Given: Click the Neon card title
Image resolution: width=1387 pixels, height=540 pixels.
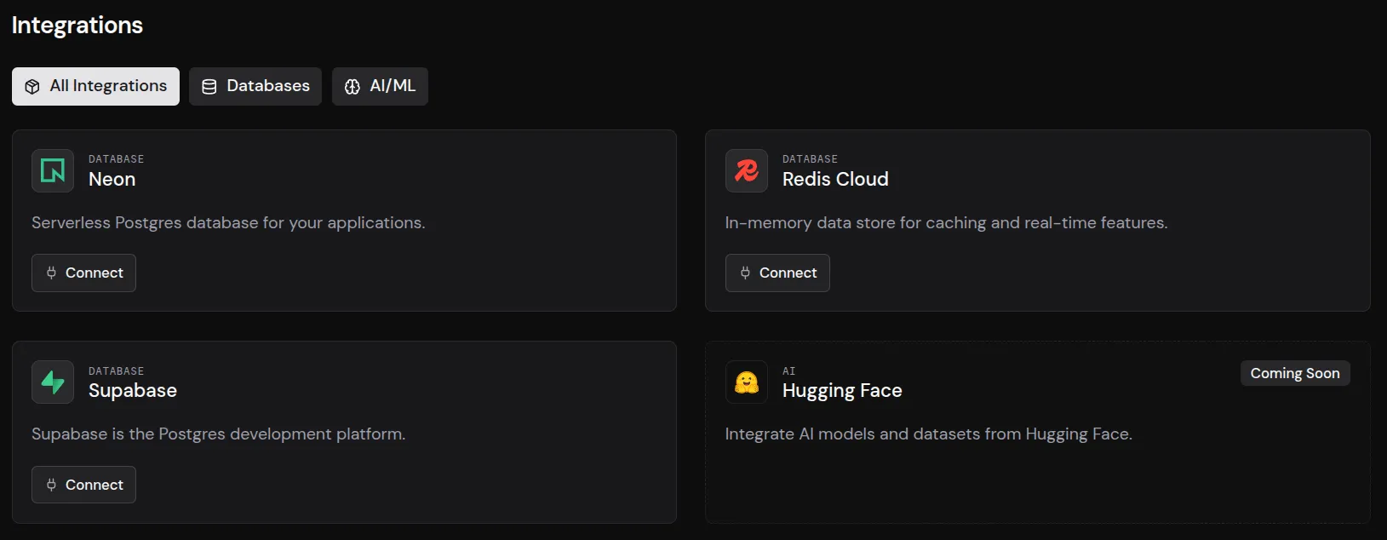Looking at the screenshot, I should pyautogui.click(x=112, y=179).
